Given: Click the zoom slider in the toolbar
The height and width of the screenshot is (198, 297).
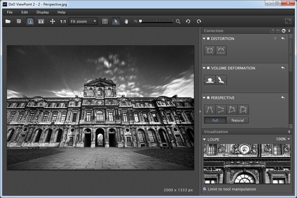Looking at the screenshot, I should tap(157, 21).
